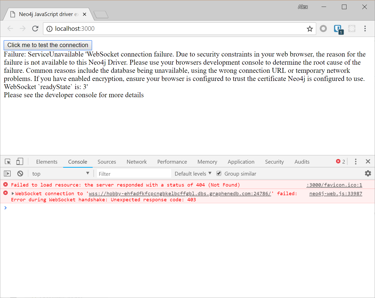This screenshot has width=375, height=298.
Task: Uncheck the Group similar checkbox
Action: (x=219, y=173)
